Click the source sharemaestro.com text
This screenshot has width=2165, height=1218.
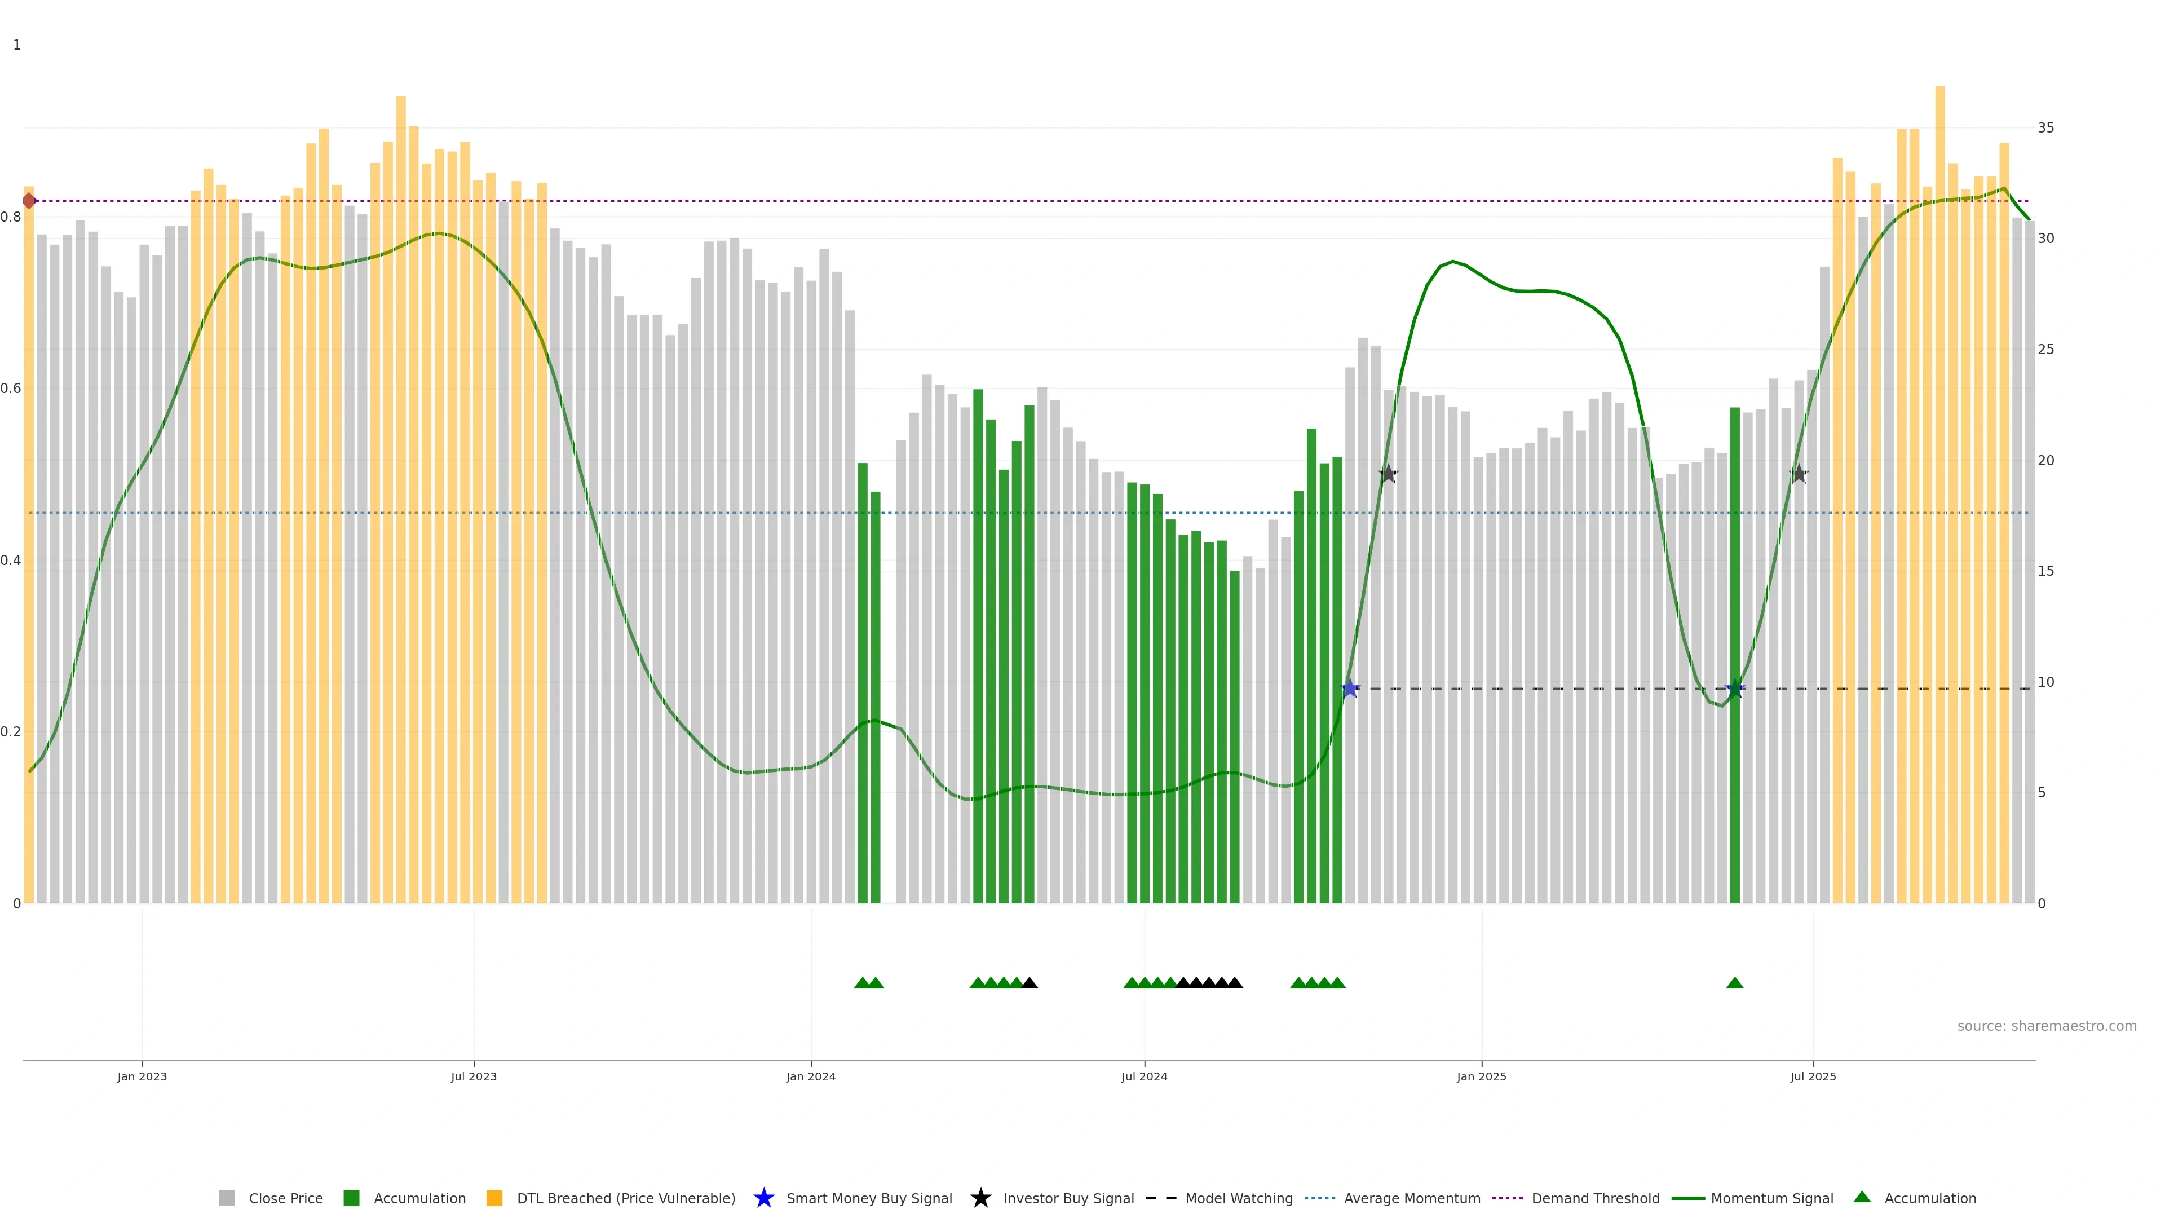click(x=2047, y=1026)
